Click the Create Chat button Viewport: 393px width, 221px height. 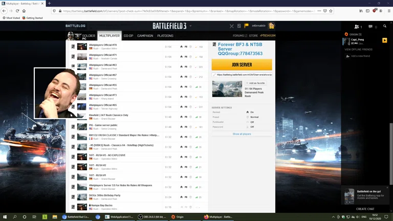(365, 209)
